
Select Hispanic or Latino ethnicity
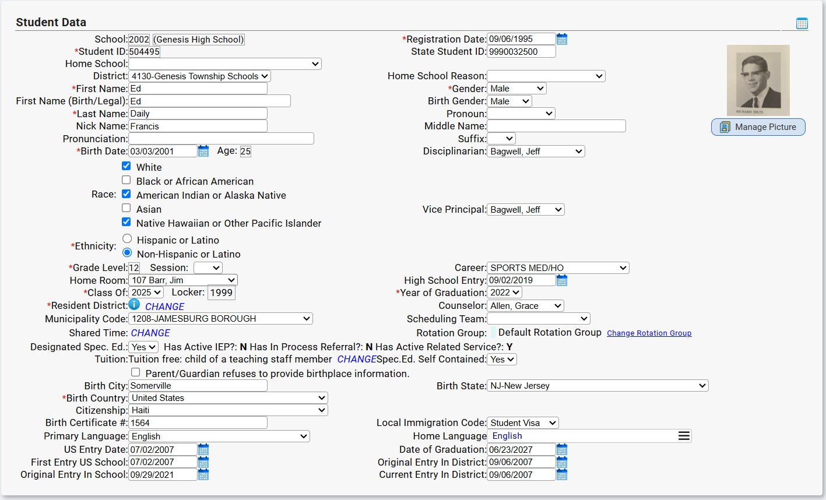(x=127, y=239)
